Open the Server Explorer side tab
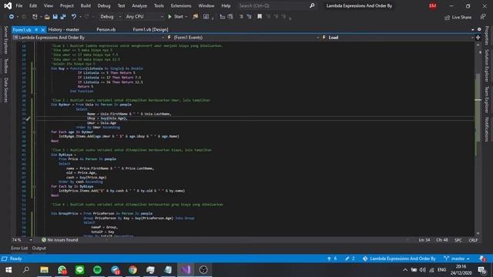The image size is (493, 277). [5, 40]
